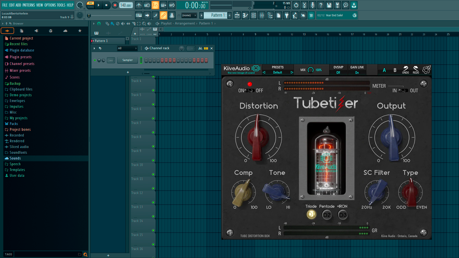Image resolution: width=459 pixels, height=258 pixels.
Task: Add new channel with plus below Sampler
Action: [x=128, y=72]
